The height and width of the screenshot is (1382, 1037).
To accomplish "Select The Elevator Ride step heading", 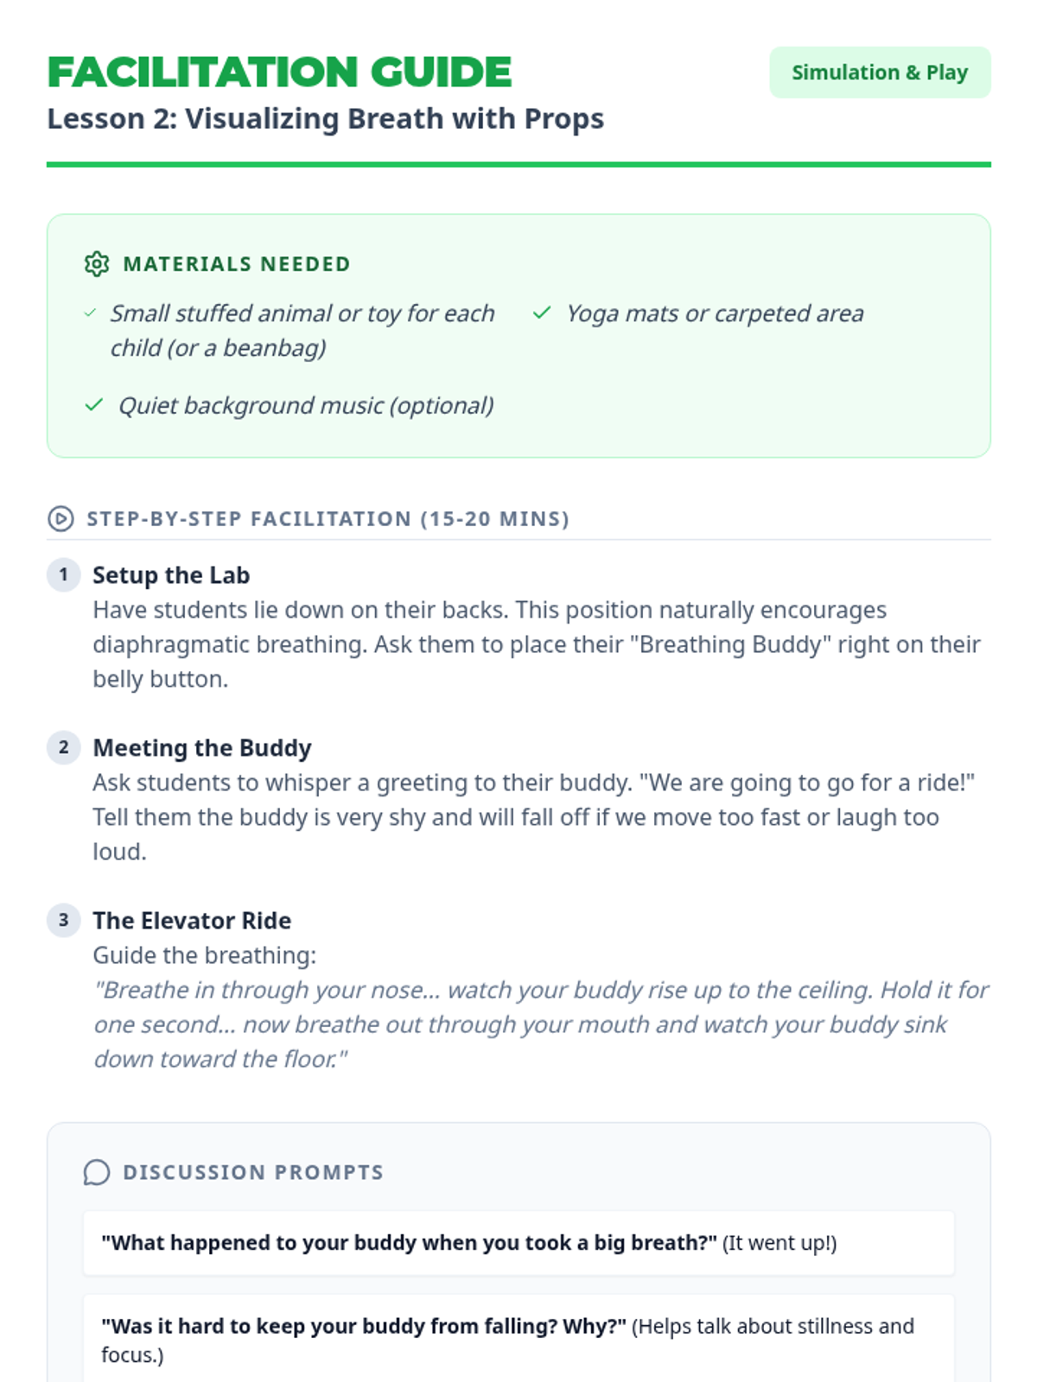I will [x=192, y=921].
